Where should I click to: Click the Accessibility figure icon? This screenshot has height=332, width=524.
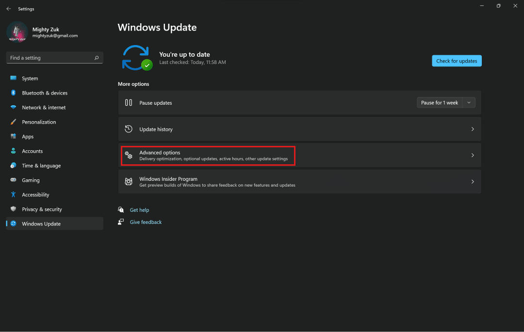tap(14, 194)
